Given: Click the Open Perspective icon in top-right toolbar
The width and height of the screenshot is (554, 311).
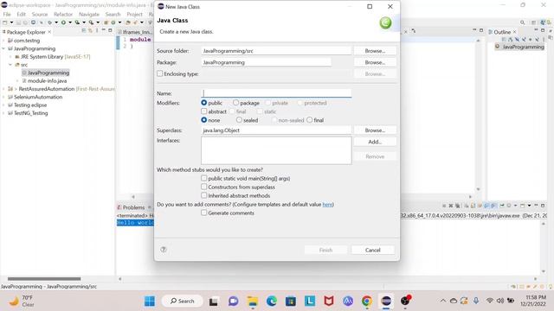Looking at the screenshot, I should point(533,22).
